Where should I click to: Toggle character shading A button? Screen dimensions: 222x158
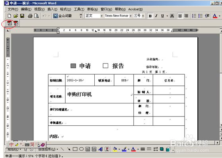pos(172,16)
